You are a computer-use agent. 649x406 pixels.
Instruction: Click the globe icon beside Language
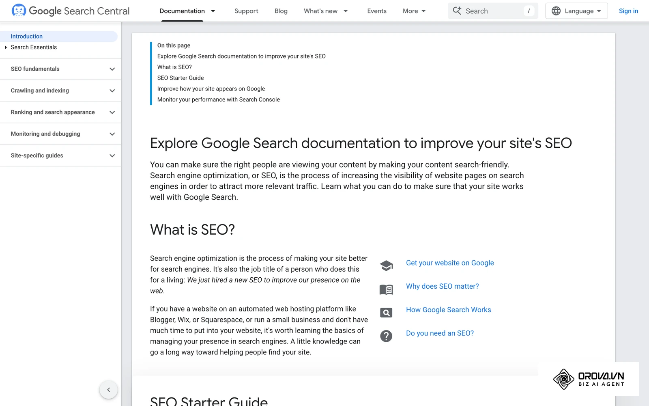[556, 11]
